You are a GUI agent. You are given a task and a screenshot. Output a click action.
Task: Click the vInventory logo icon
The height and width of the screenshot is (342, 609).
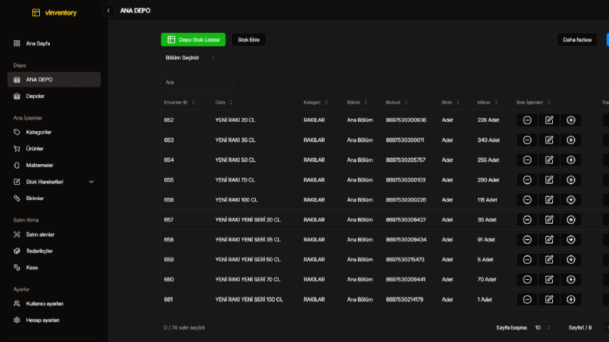36,13
